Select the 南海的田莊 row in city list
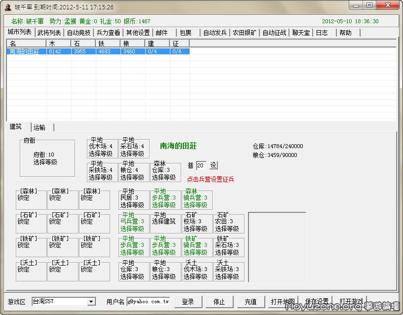Viewport: 403px width, 315px height. 24,51
